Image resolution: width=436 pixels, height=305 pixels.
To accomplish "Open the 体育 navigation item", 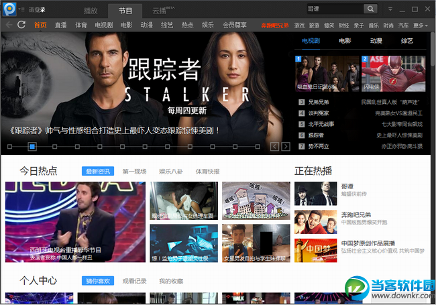I will (81, 25).
